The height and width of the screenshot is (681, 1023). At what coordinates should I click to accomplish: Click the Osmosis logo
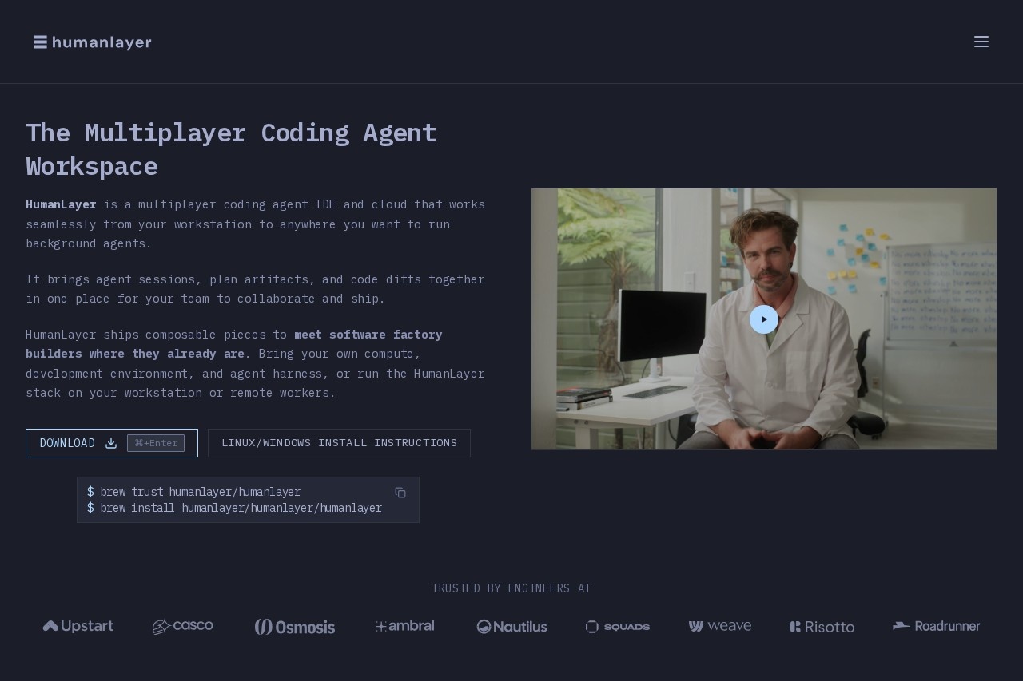click(x=295, y=627)
